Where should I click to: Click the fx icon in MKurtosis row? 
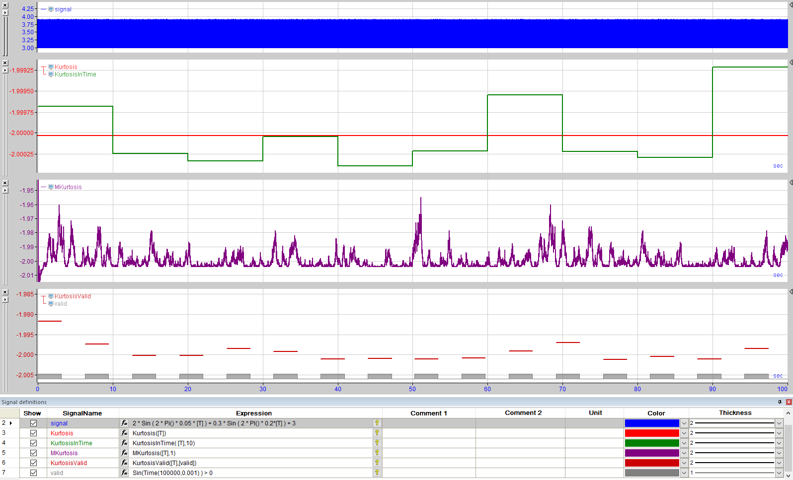point(124,453)
